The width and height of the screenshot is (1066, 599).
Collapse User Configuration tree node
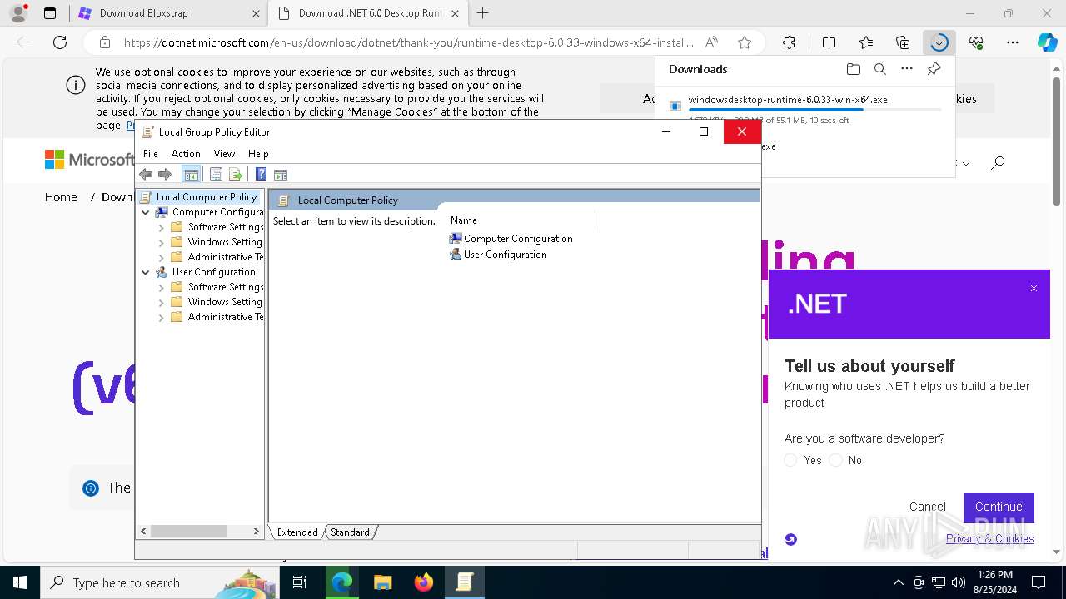click(x=145, y=272)
